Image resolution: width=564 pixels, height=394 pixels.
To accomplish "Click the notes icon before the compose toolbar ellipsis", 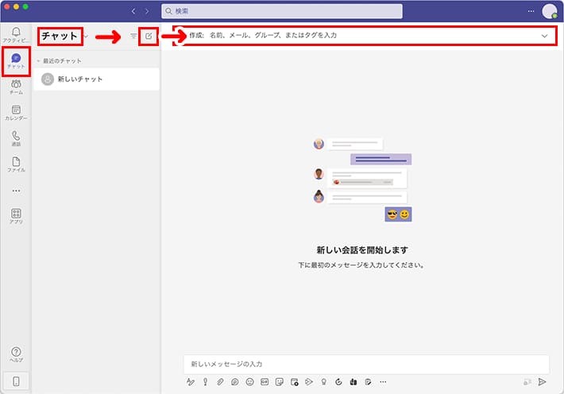I will (368, 382).
